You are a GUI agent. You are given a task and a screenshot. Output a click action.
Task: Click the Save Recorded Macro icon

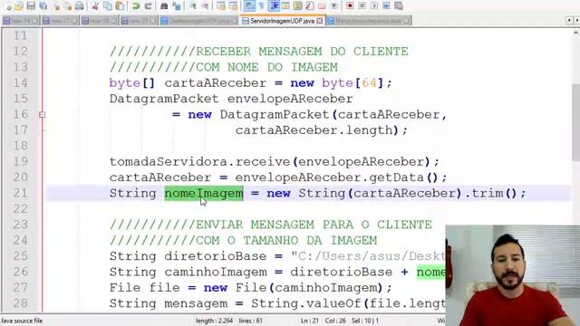tap(399, 6)
